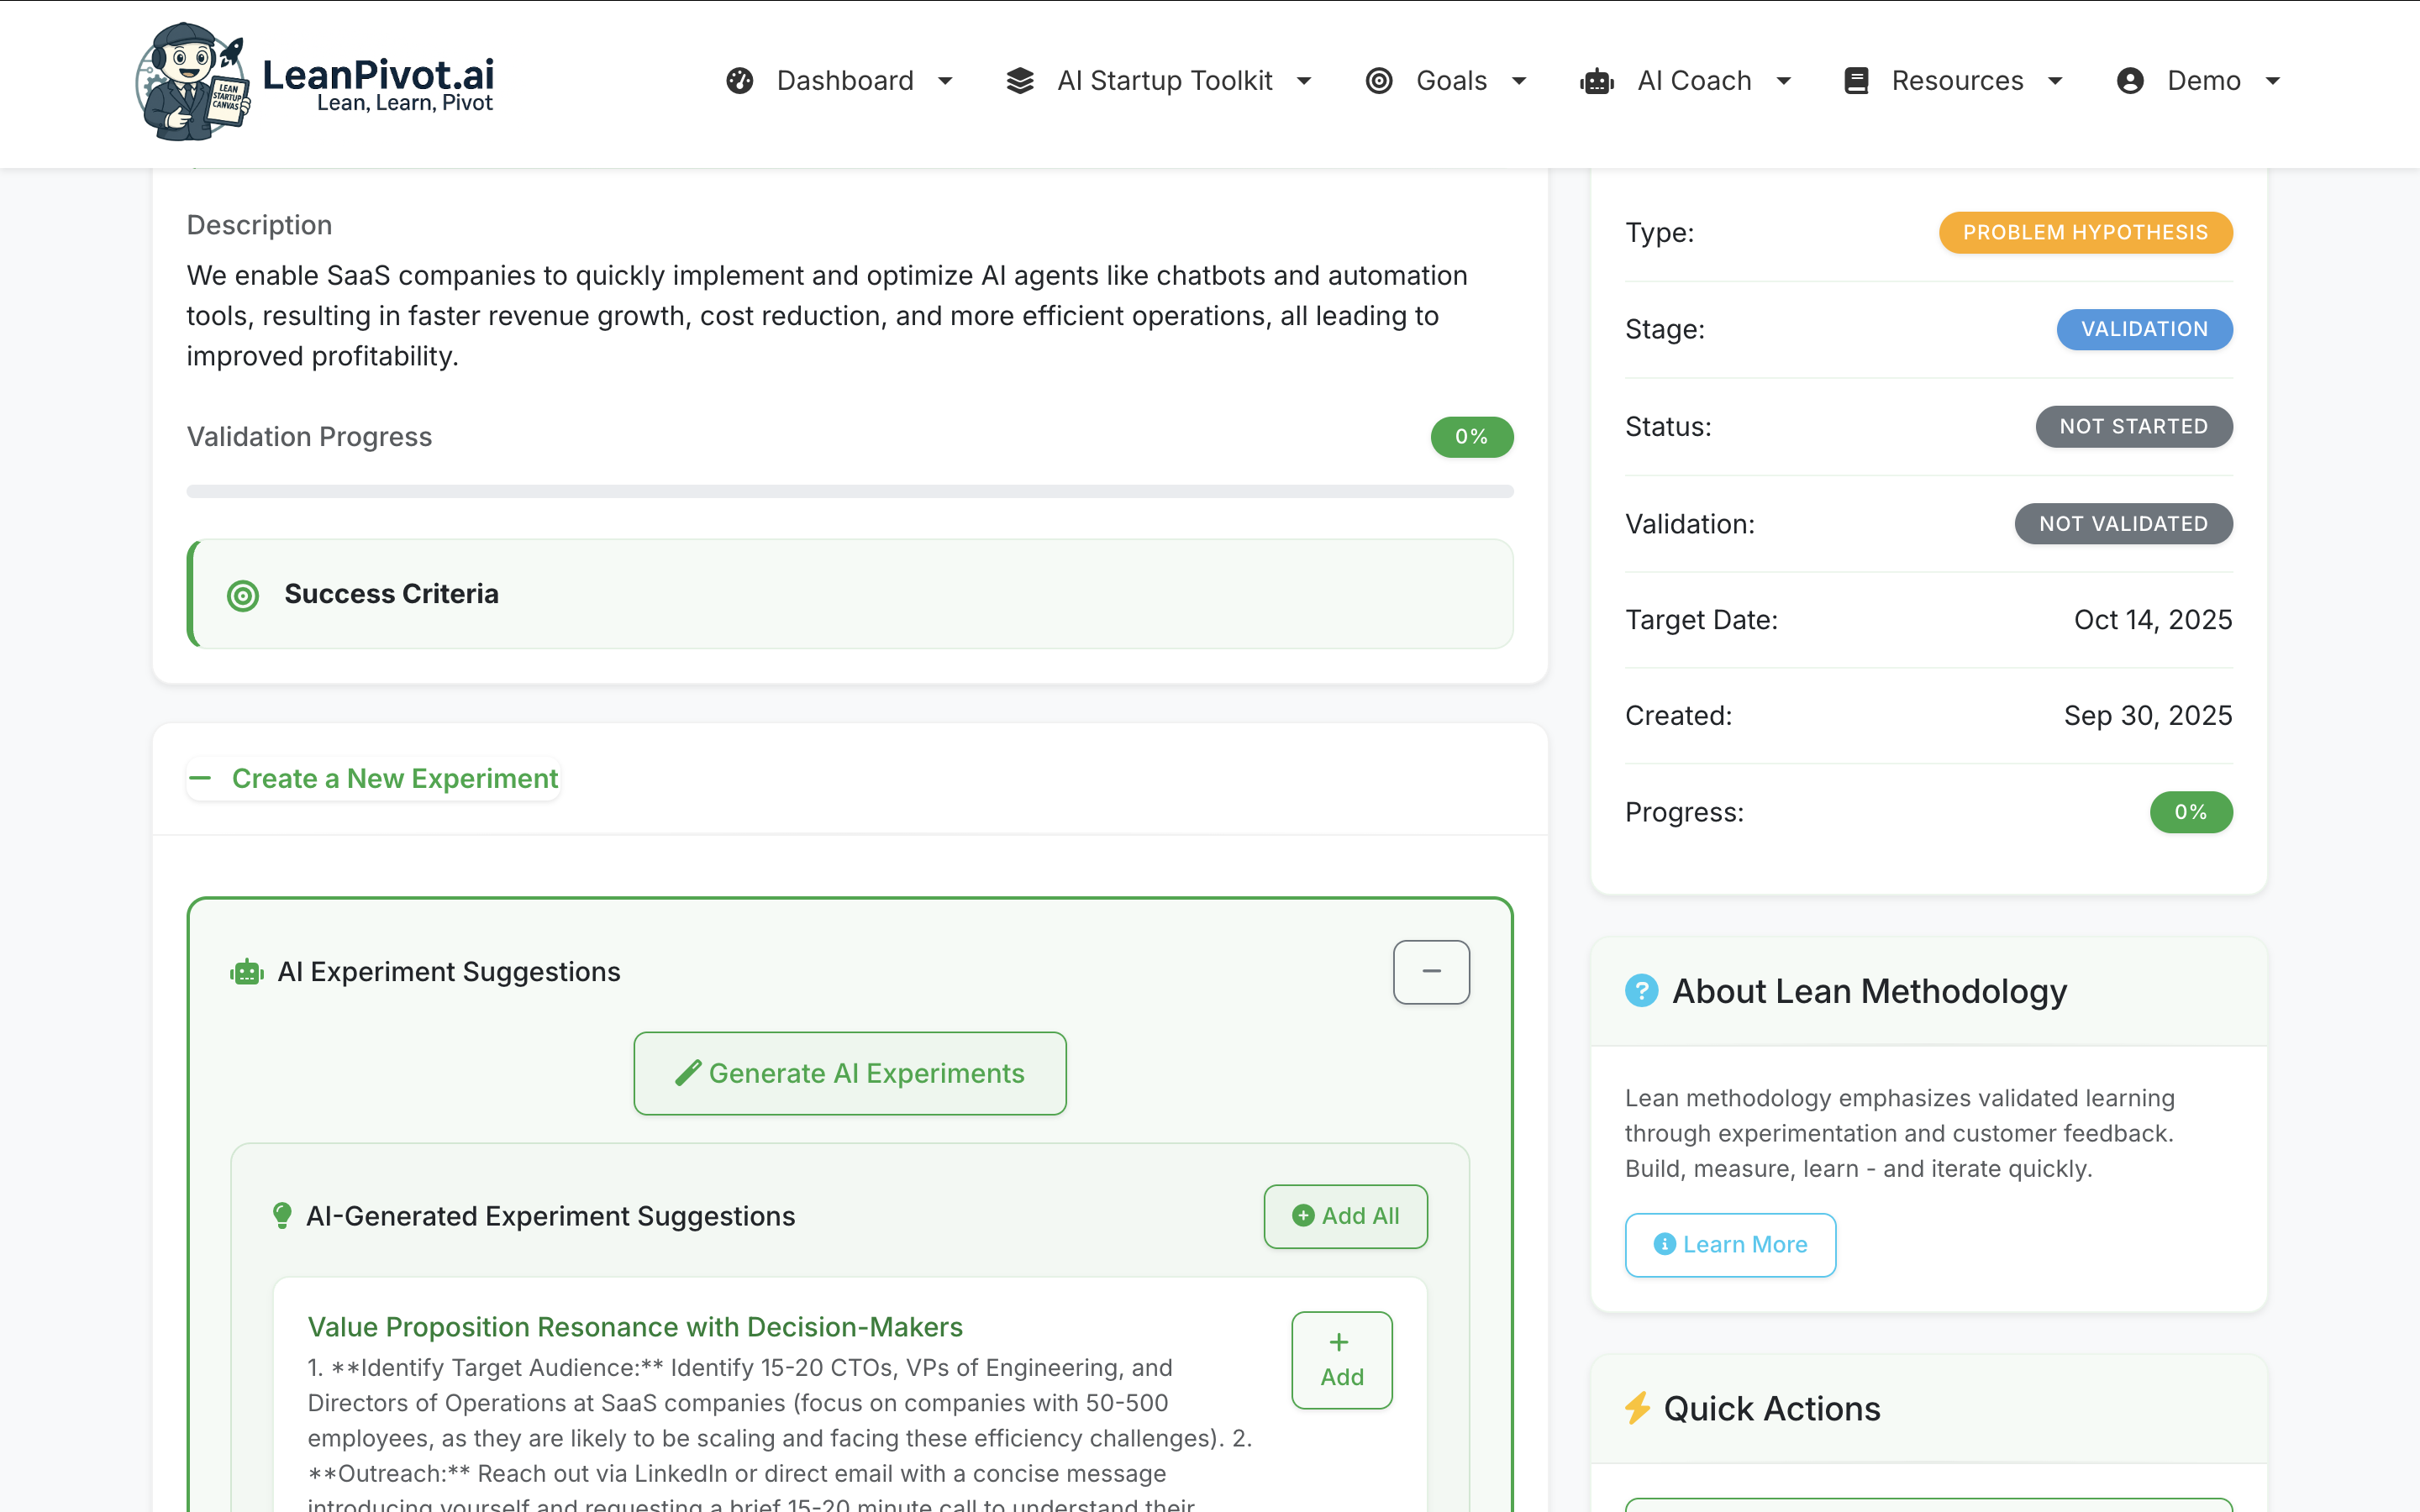Screen dimensions: 2420x1512
Task: Open the Goals menu item
Action: 1450,80
